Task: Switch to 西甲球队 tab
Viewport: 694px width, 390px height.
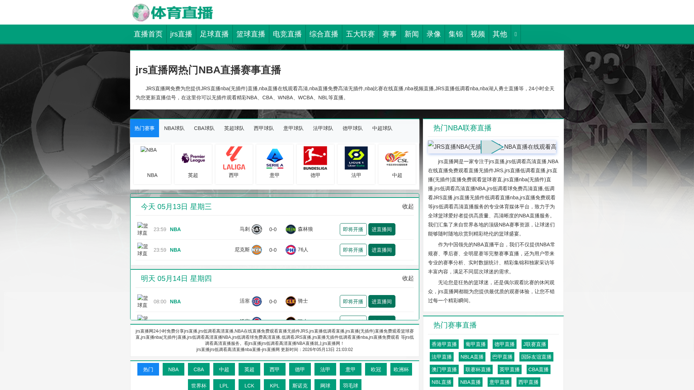Action: (264, 128)
